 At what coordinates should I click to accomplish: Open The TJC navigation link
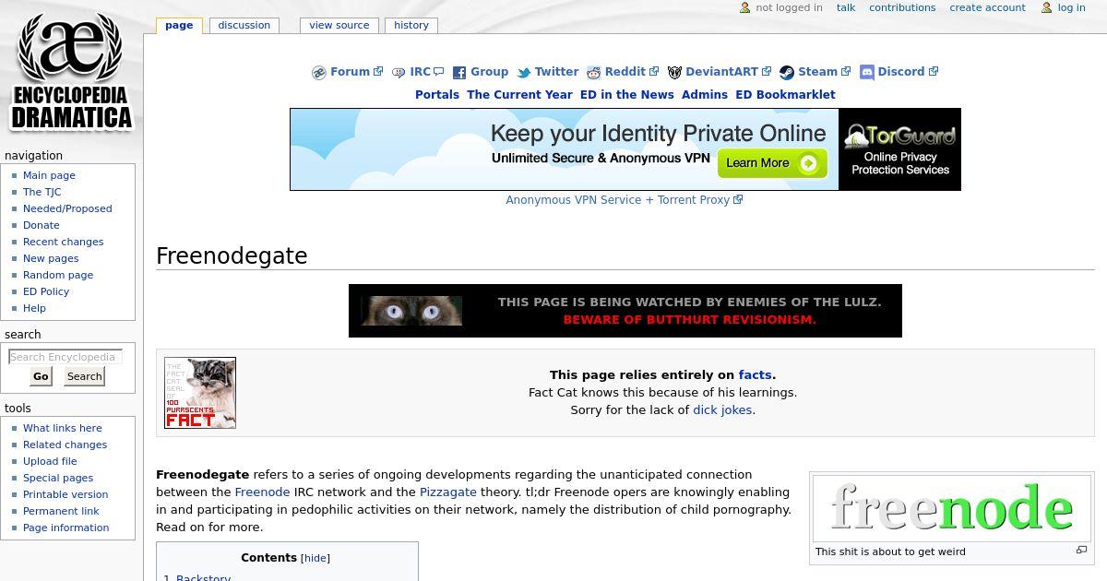(x=42, y=192)
